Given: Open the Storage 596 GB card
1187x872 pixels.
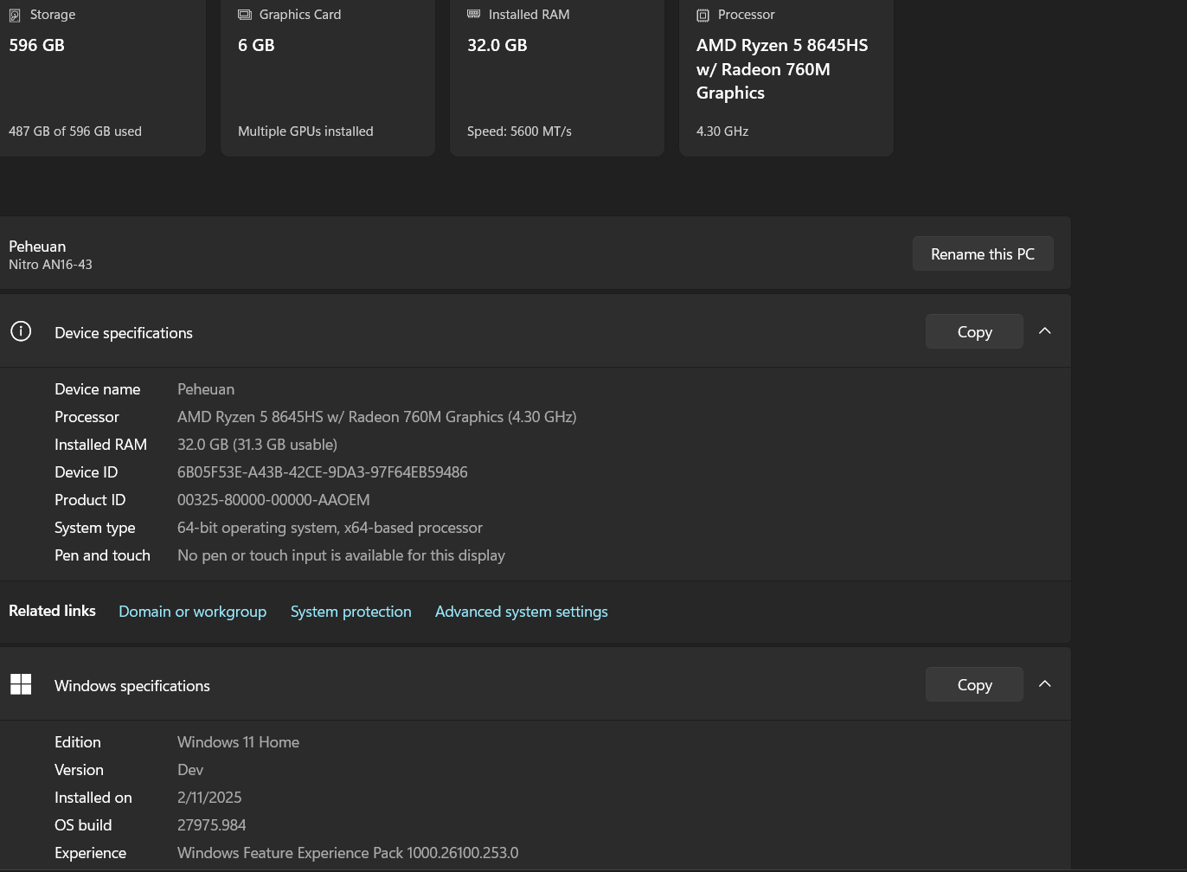Looking at the screenshot, I should [x=102, y=76].
